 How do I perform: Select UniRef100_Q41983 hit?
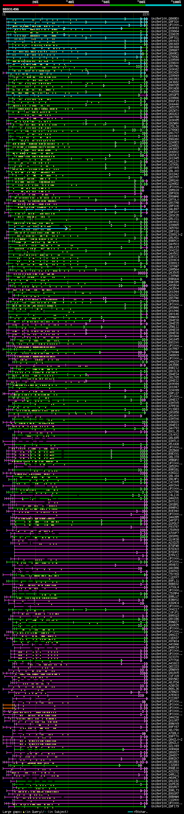[165, 79]
